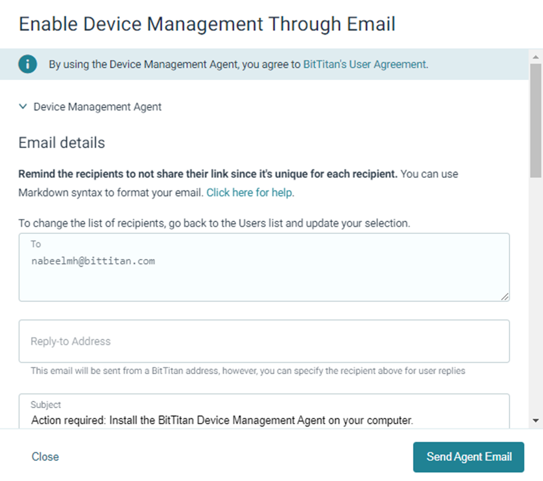The image size is (543, 481).
Task: Click the nabeelmh@bittitan.com recipient text
Action: point(93,261)
